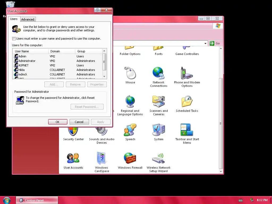Open Wireless Network Setup Wizard icon
The width and height of the screenshot is (272, 204).
(x=158, y=158)
